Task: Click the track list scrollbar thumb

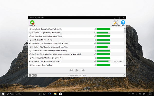Action: pos(125,31)
